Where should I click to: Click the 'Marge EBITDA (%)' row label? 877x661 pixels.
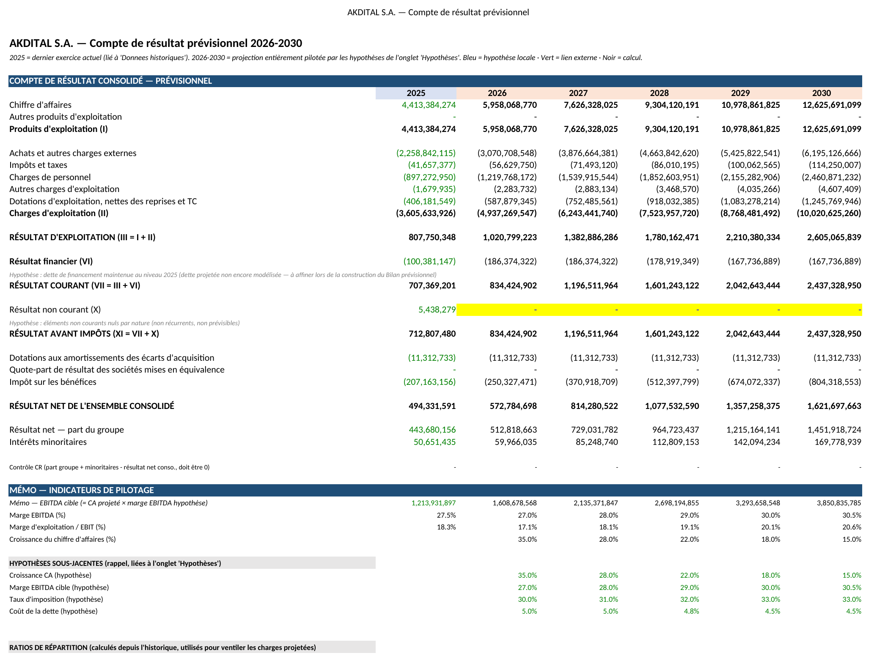coord(37,515)
